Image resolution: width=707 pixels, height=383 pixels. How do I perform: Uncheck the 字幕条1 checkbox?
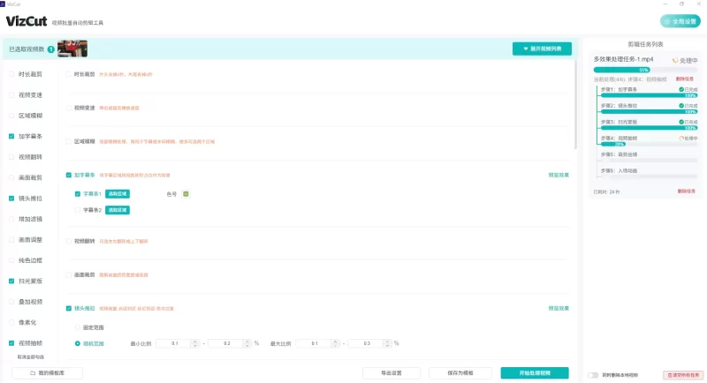pos(78,194)
